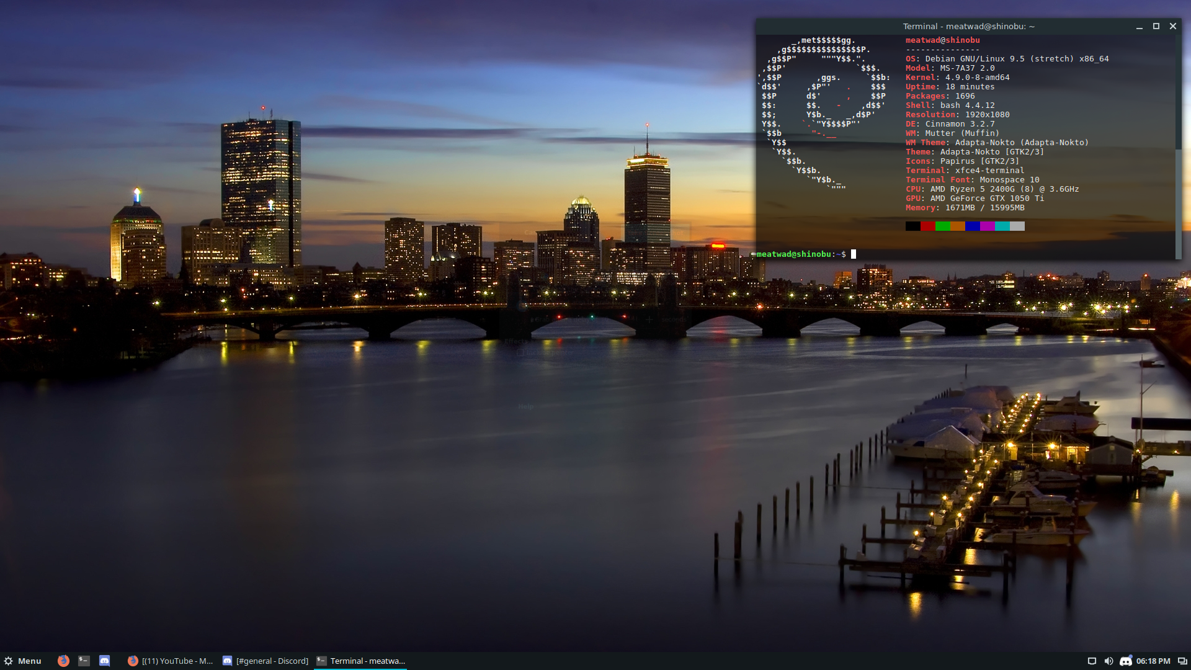Close the Terminal window
This screenshot has width=1191, height=670.
[x=1172, y=26]
